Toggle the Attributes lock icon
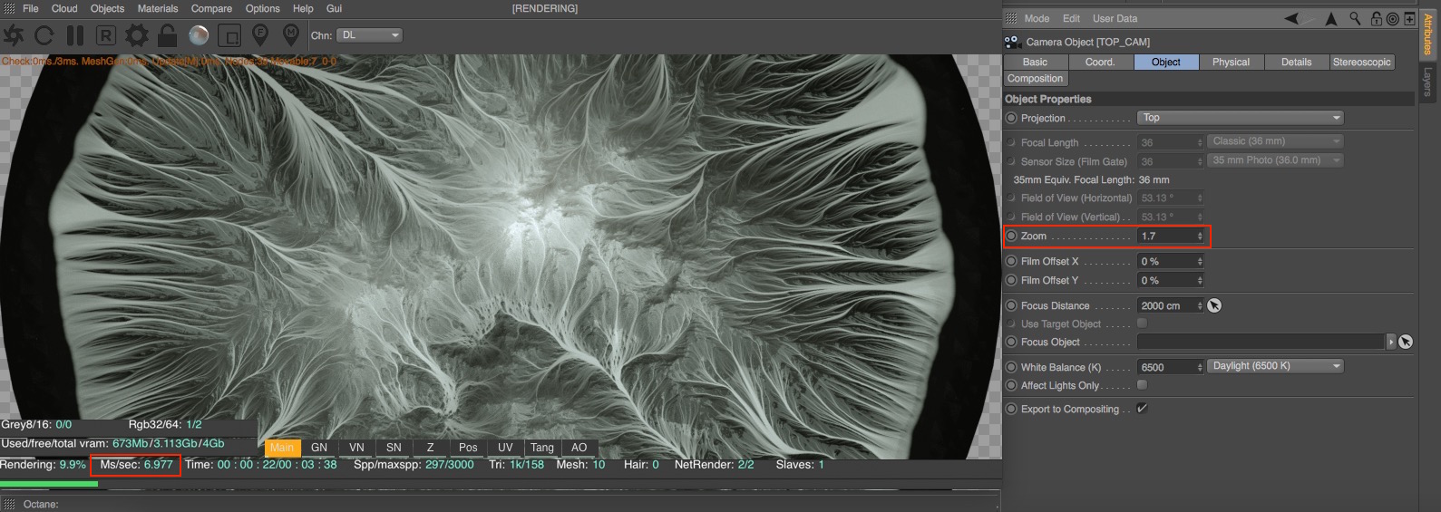This screenshot has height=512, width=1441. point(1376,18)
